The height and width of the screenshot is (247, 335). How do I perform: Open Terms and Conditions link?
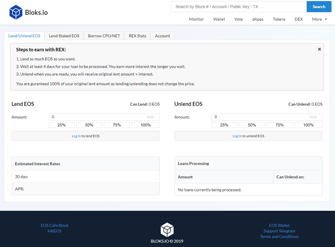pos(279,236)
